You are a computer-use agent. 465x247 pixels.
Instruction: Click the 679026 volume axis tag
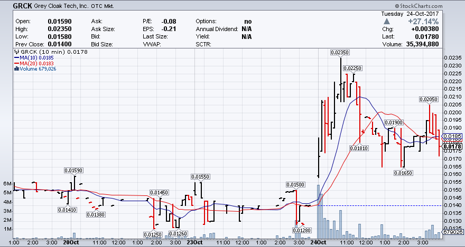coord(454,232)
